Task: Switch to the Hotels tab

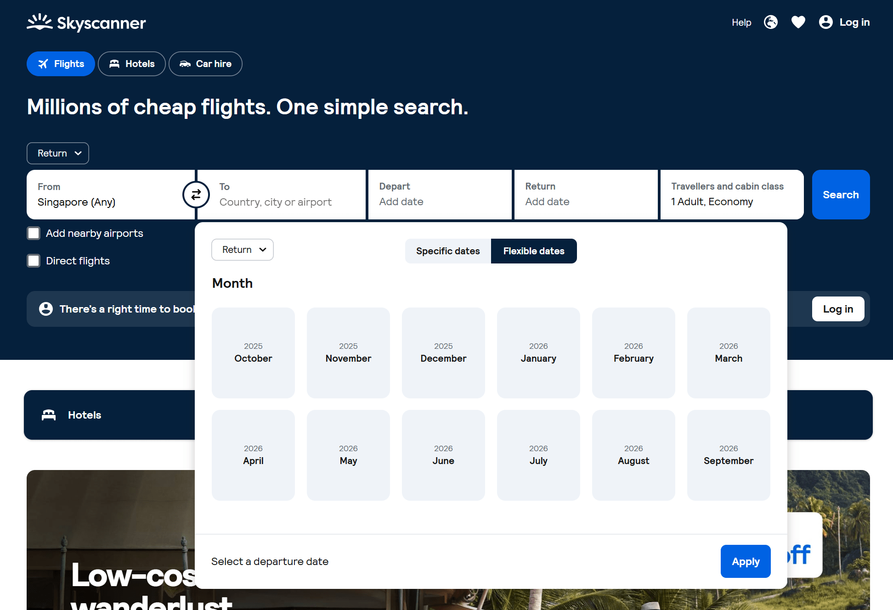Action: 132,64
